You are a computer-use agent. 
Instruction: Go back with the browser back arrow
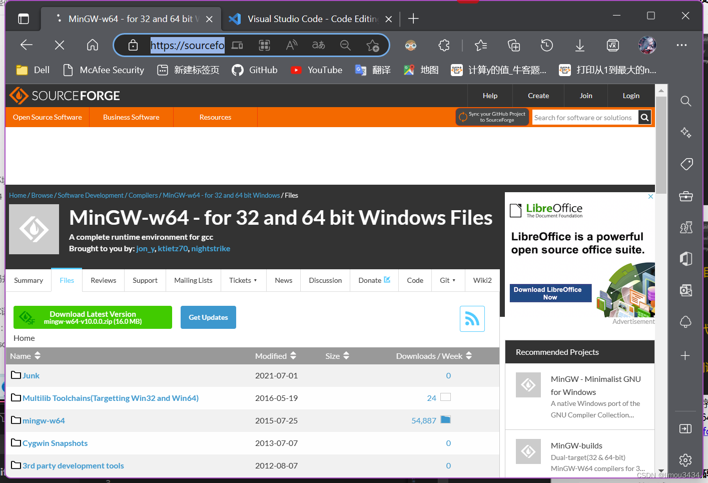[x=27, y=45]
